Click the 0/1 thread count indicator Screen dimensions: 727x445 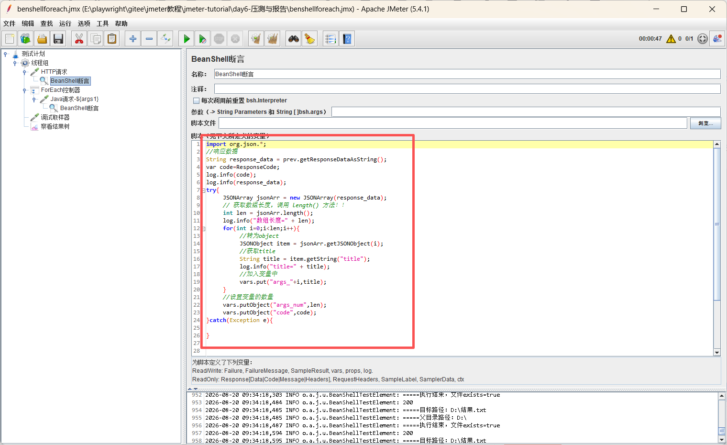click(x=689, y=39)
